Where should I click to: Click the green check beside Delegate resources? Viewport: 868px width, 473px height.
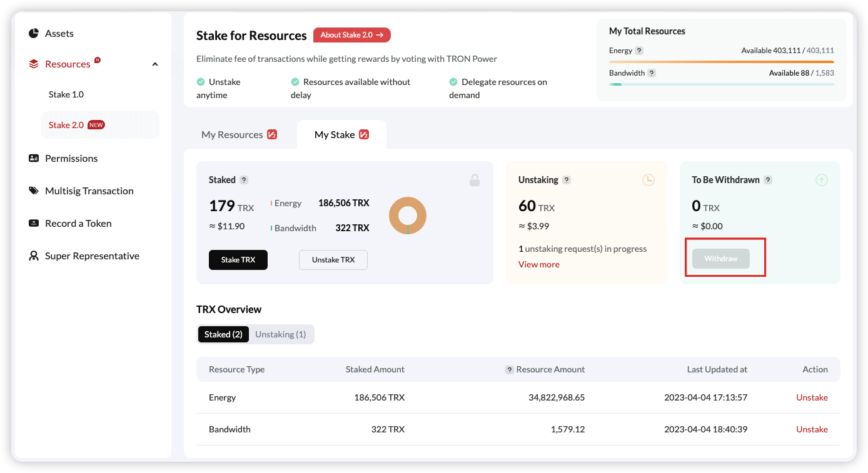pos(453,82)
